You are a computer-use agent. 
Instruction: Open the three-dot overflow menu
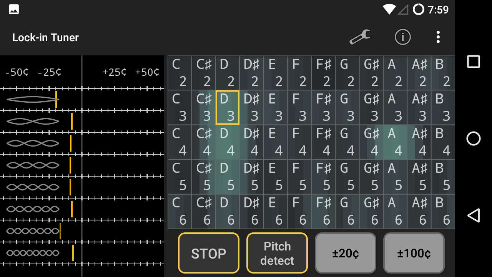tap(438, 37)
